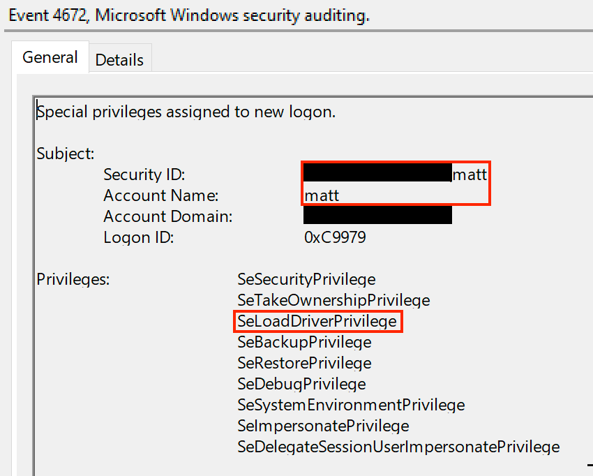Click the SeBackupPrivilege entry
Image resolution: width=593 pixels, height=476 pixels.
(304, 343)
